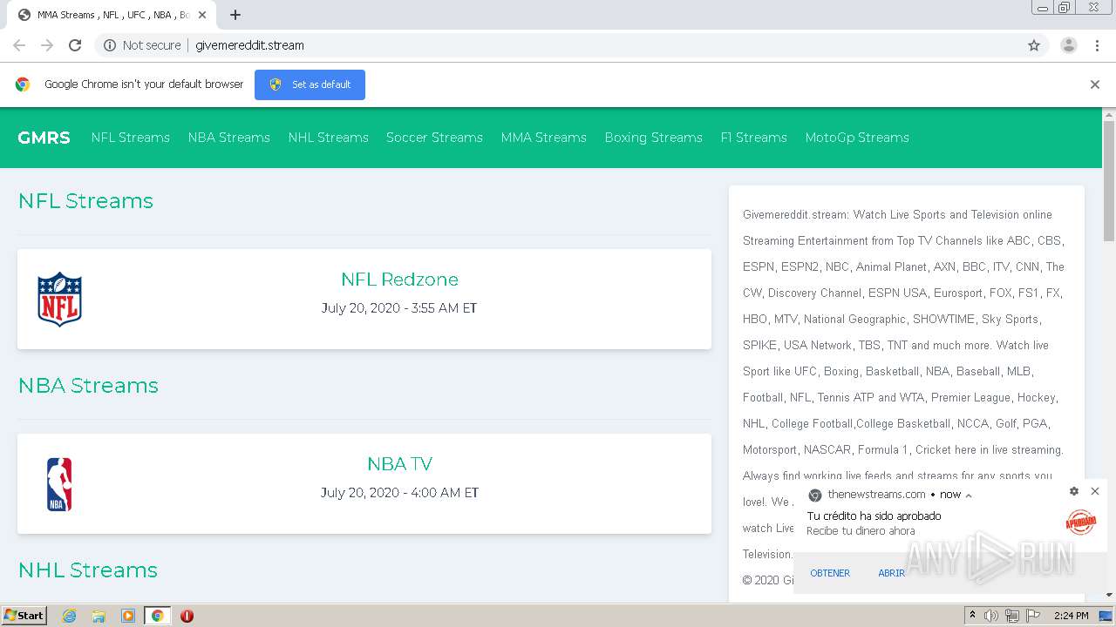The image size is (1116, 627).
Task: Click the browser forward arrow
Action: point(47,45)
